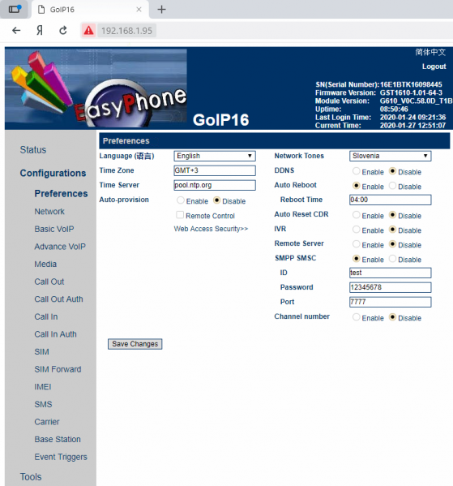The width and height of the screenshot is (453, 486).
Task: Select the GoIP16 browser tab
Action: 90,10
